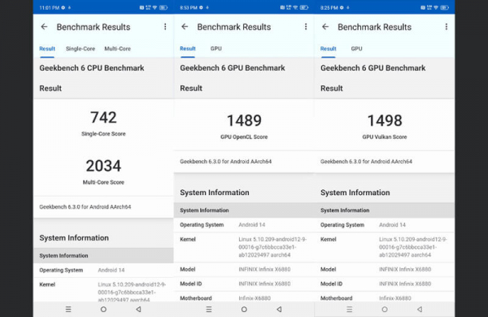Tap Motherboard row on Vulkan results screen
This screenshot has width=488, height=317.
coord(385,297)
